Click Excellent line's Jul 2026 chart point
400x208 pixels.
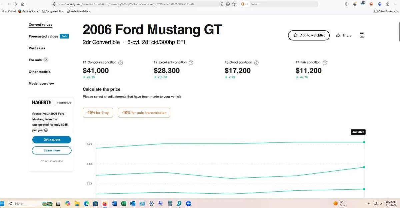click(x=364, y=167)
